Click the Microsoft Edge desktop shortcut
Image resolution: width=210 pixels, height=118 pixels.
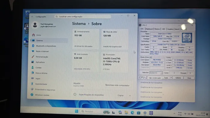click(x=26, y=42)
